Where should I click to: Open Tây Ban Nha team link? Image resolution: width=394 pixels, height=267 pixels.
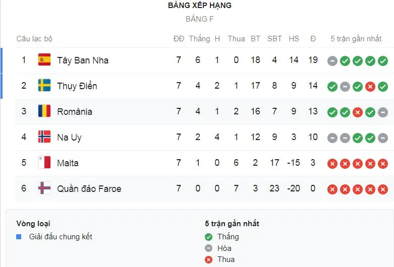coord(83,60)
